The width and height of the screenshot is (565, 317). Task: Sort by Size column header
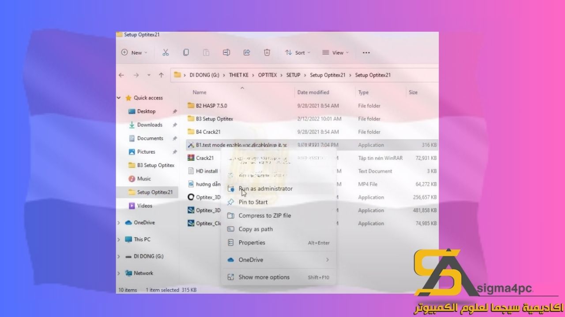413,92
